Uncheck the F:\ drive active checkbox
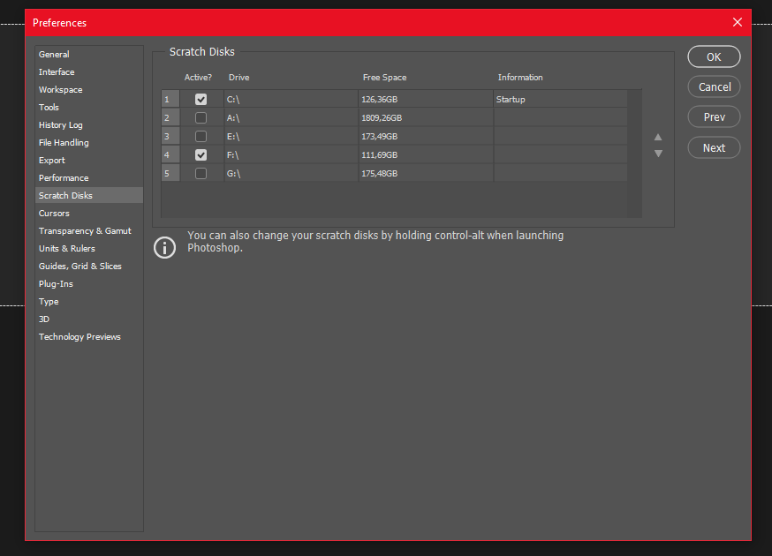 point(201,155)
